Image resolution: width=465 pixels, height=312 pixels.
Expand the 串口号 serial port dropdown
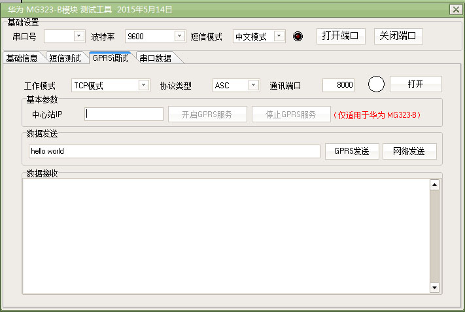click(79, 37)
